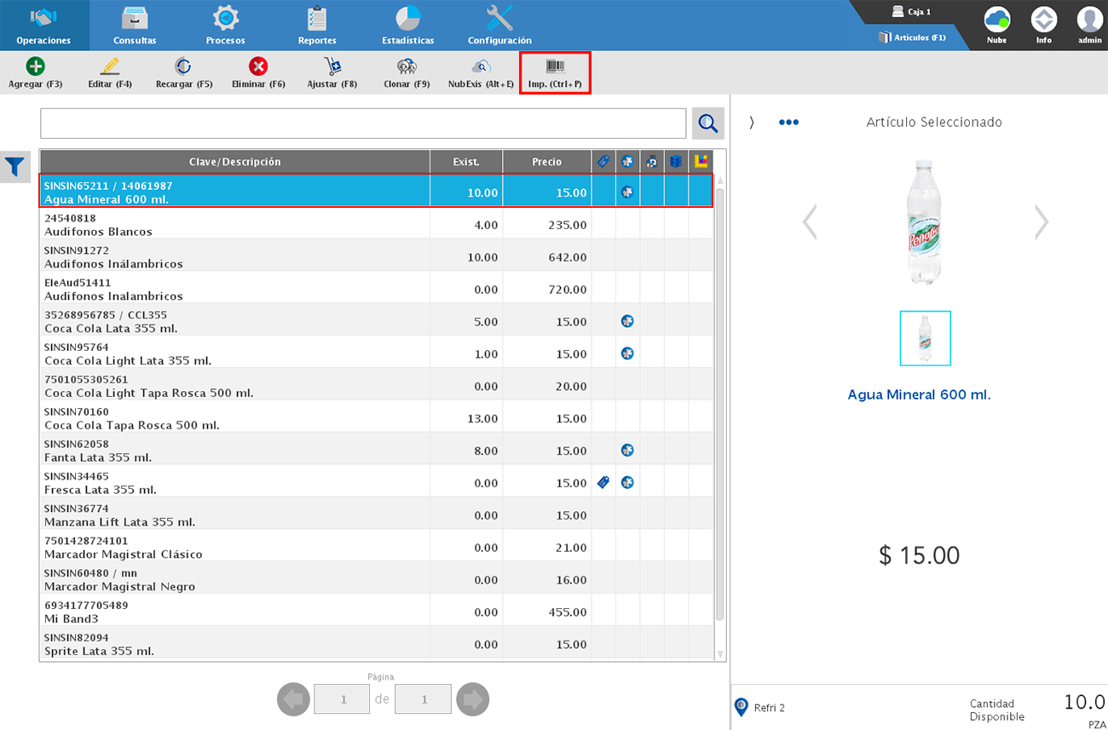
Task: Click the Agregar (F3) add icon
Action: coord(35,66)
